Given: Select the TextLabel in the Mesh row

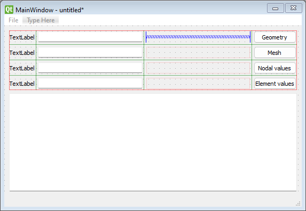Looking at the screenshot, I should point(22,53).
